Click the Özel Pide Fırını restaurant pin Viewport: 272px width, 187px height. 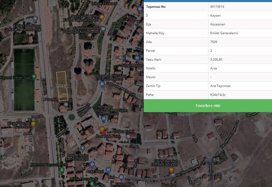[102, 129]
